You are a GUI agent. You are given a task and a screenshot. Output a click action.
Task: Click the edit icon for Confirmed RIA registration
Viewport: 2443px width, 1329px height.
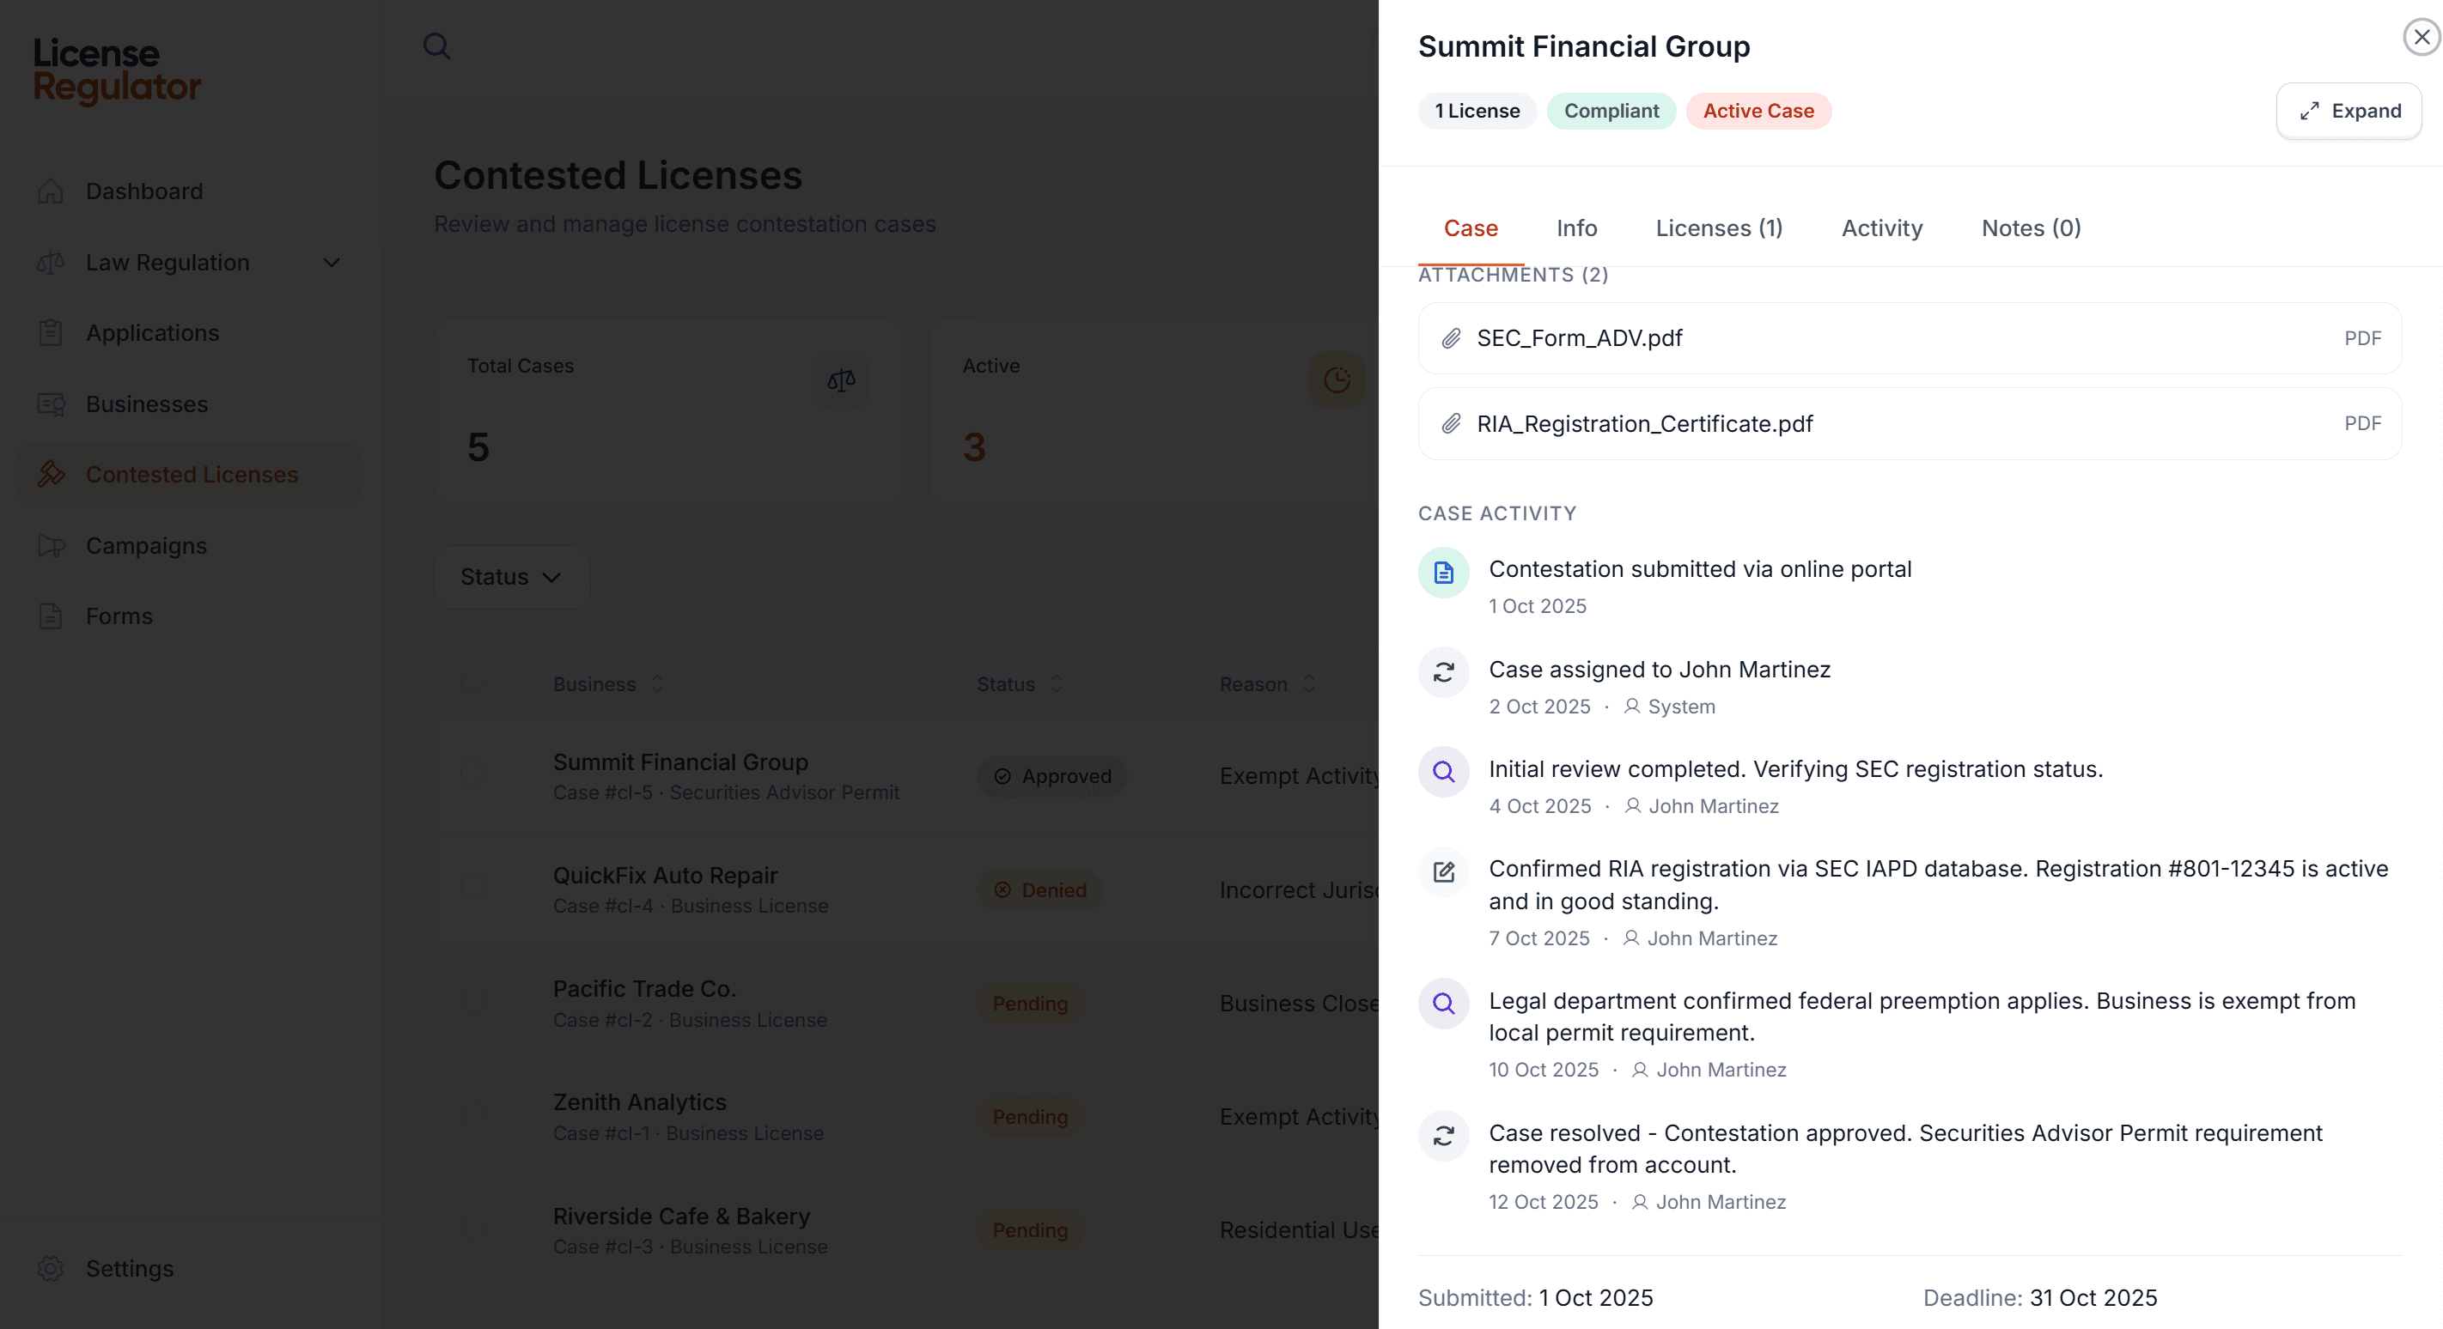(x=1443, y=872)
